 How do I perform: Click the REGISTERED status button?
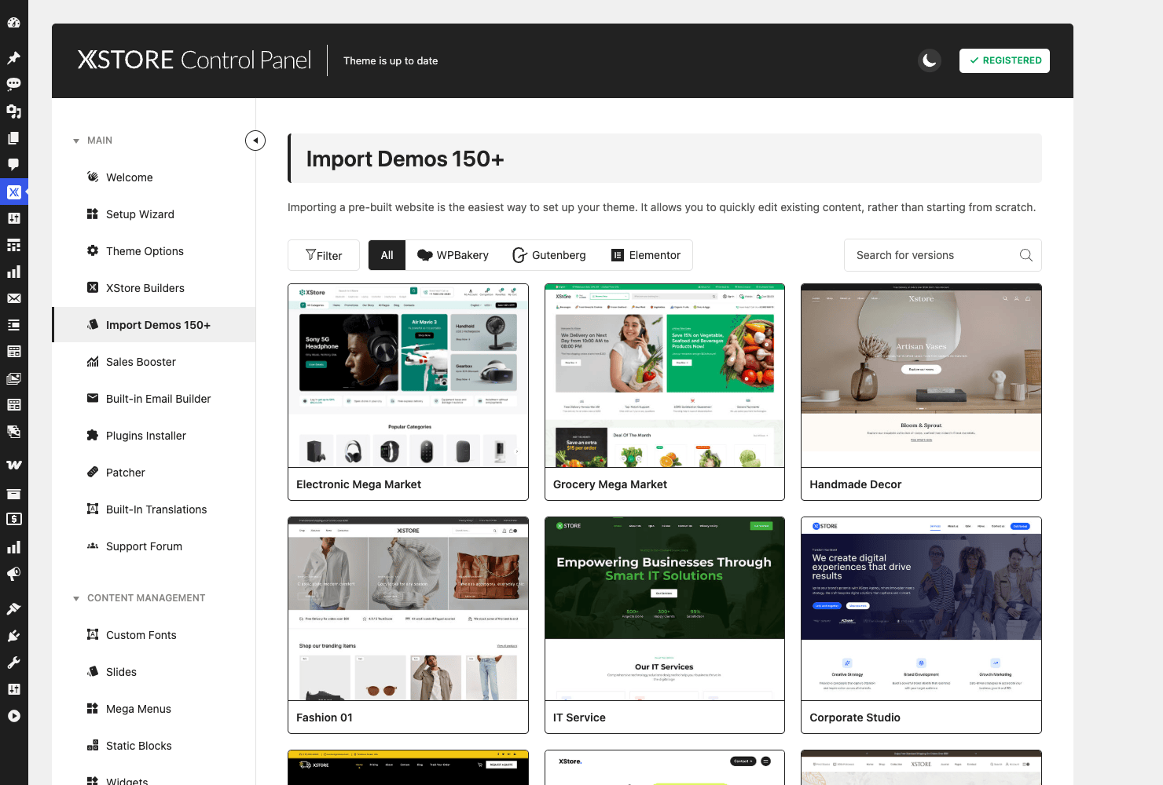point(1004,60)
